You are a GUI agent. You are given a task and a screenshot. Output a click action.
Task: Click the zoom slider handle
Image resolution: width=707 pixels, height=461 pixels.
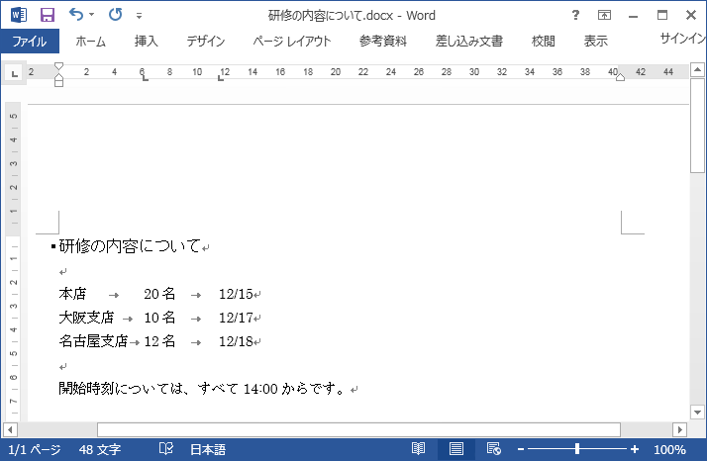click(x=577, y=449)
